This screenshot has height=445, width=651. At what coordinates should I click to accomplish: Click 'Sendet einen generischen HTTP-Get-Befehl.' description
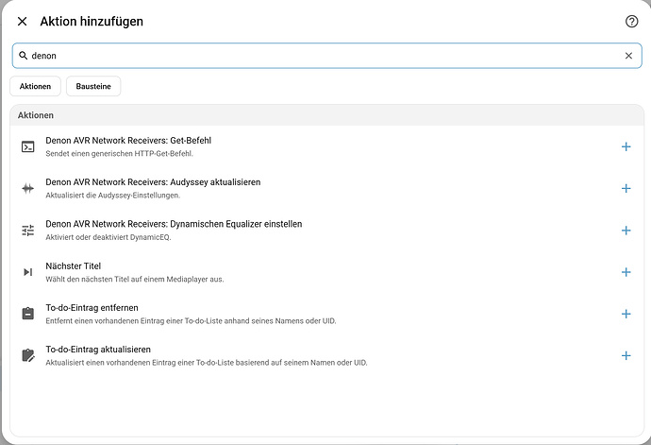click(x=119, y=153)
